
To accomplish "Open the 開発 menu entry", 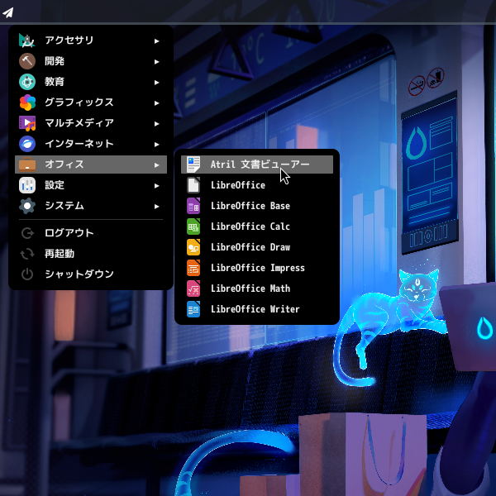I will [x=91, y=61].
